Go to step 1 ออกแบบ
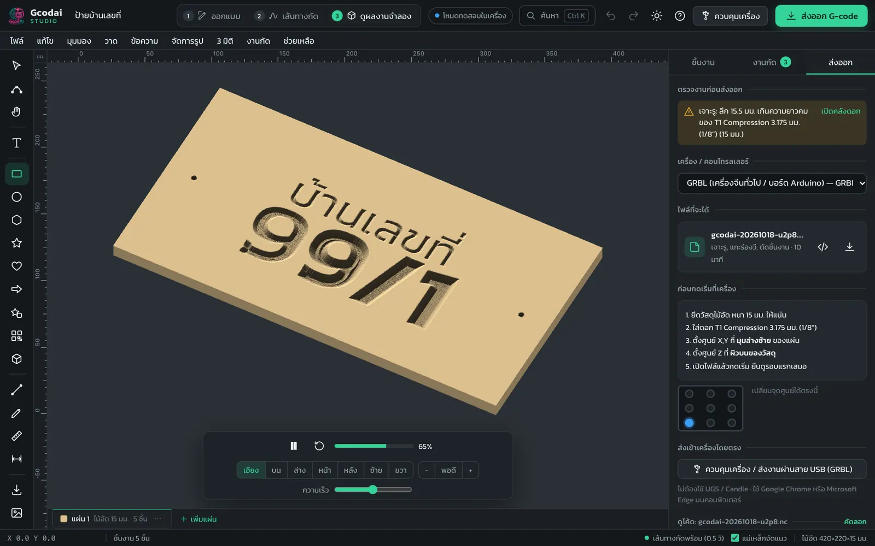Viewport: 875px width, 546px height. (212, 16)
